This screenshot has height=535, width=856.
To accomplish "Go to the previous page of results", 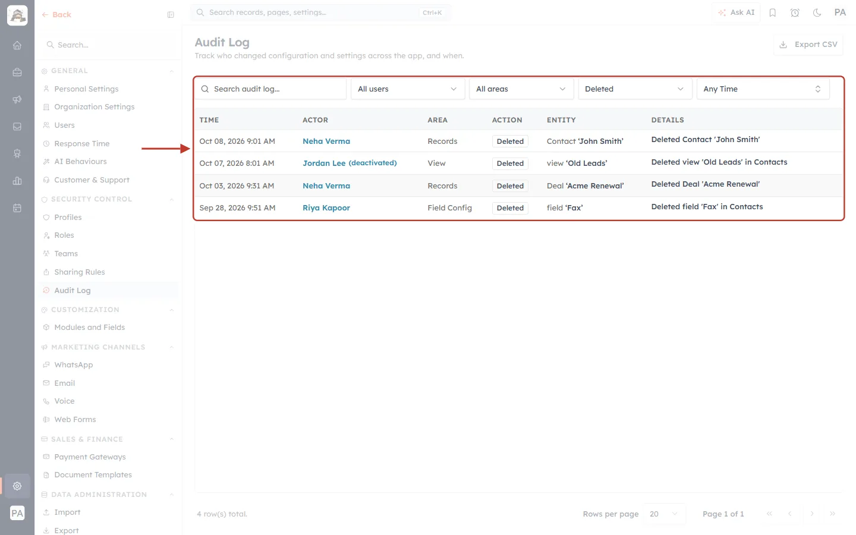I will [790, 514].
